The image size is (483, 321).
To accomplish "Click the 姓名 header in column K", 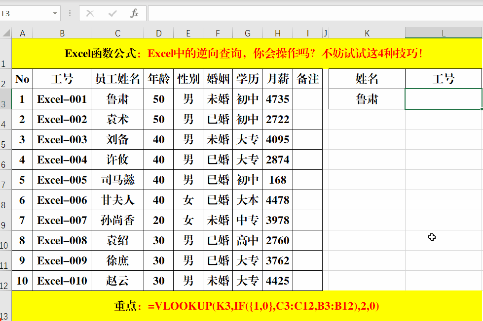I will pyautogui.click(x=367, y=79).
